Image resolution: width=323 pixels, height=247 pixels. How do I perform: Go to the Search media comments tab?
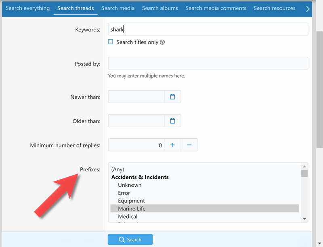[x=216, y=8]
